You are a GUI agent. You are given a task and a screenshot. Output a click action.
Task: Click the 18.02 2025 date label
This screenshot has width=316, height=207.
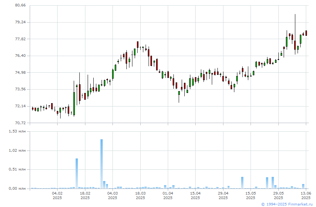click(x=85, y=195)
